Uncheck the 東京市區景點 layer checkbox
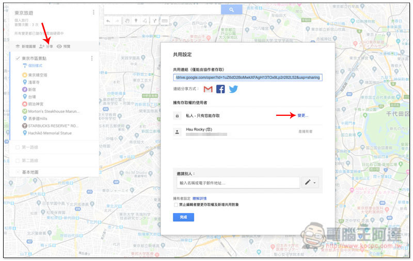The image size is (413, 261). pyautogui.click(x=18, y=58)
